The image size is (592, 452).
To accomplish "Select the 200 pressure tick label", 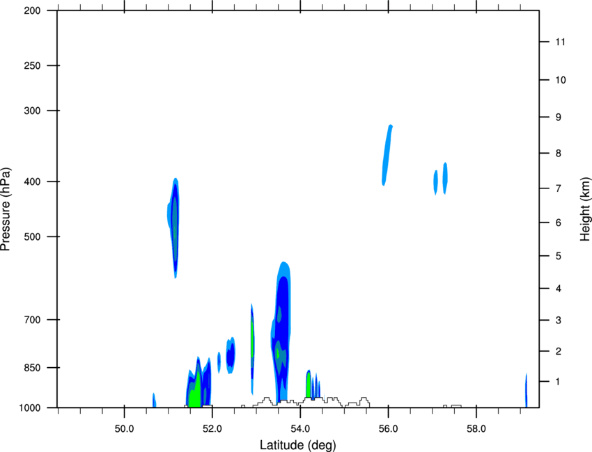I will coord(32,10).
